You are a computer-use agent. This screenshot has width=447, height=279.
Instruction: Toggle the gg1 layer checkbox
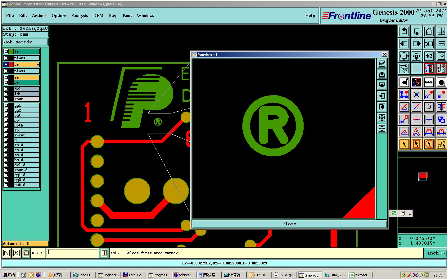coord(6,105)
